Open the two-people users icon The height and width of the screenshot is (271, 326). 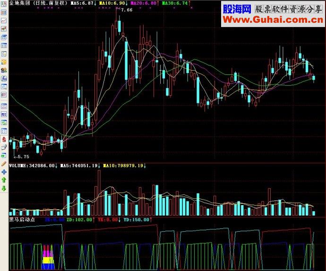pyautogui.click(x=4, y=70)
